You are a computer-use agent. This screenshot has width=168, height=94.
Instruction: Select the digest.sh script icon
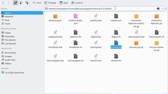(x=116, y=32)
